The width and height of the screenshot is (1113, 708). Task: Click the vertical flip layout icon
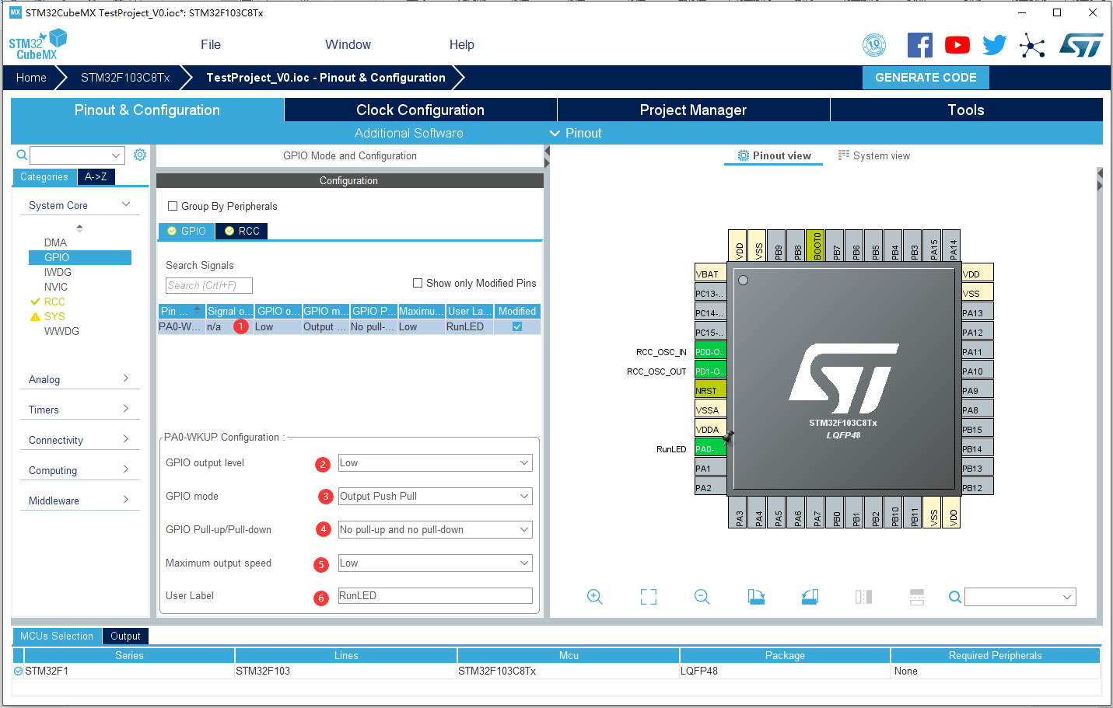863,597
